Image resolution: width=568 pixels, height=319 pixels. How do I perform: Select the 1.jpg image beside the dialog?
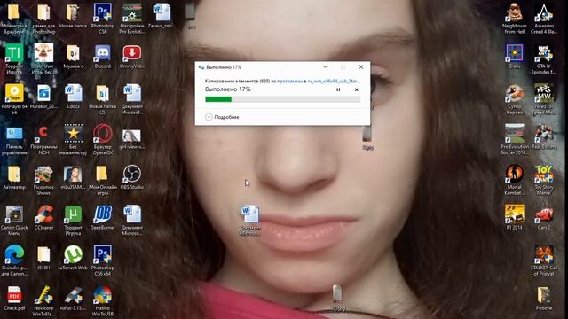coord(367,138)
